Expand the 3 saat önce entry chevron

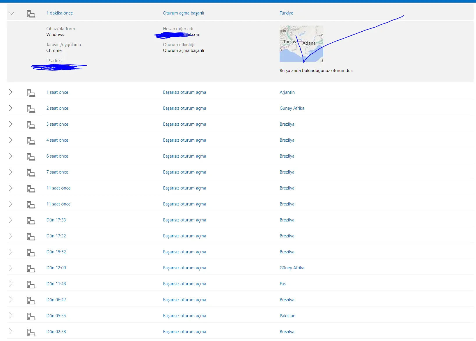pos(11,124)
